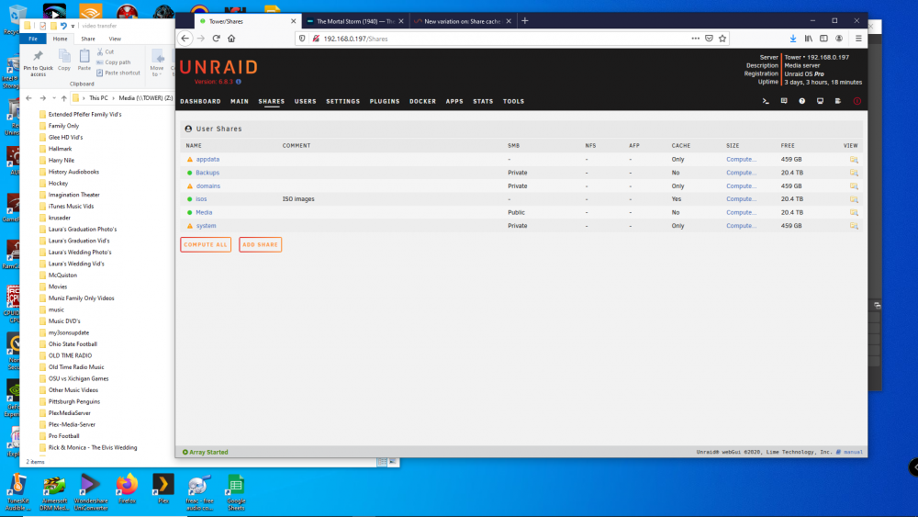Select the Pittsburgh Penguins folder
Image resolution: width=918 pixels, height=517 pixels.
coord(74,401)
